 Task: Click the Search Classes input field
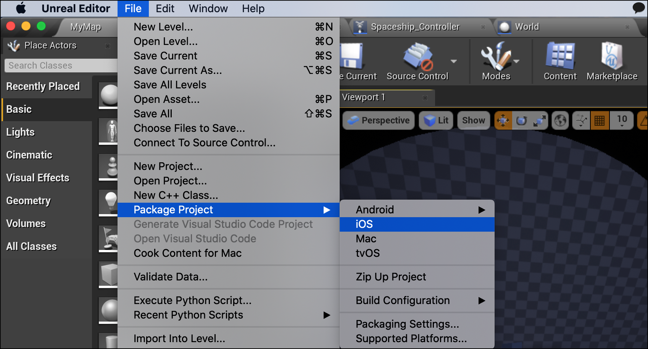coord(61,66)
